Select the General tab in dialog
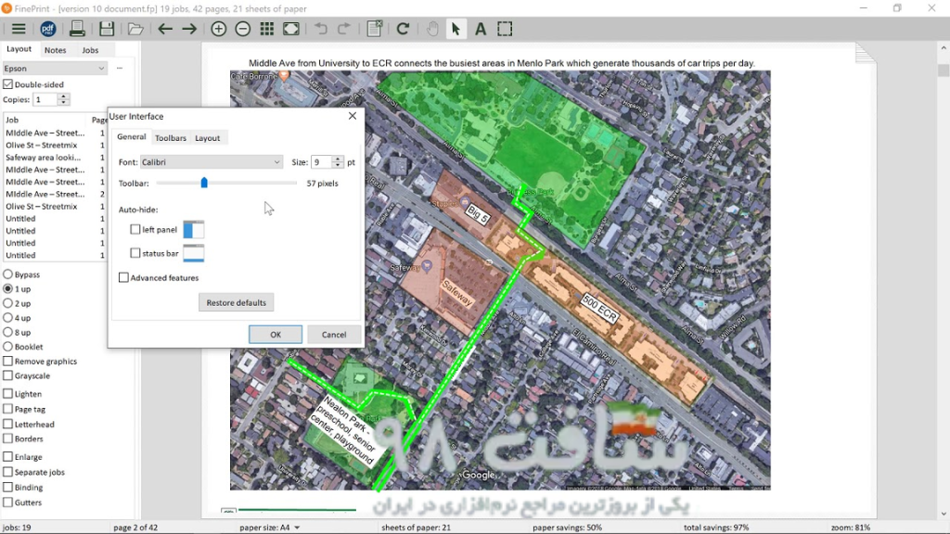The height and width of the screenshot is (534, 950). click(x=132, y=137)
